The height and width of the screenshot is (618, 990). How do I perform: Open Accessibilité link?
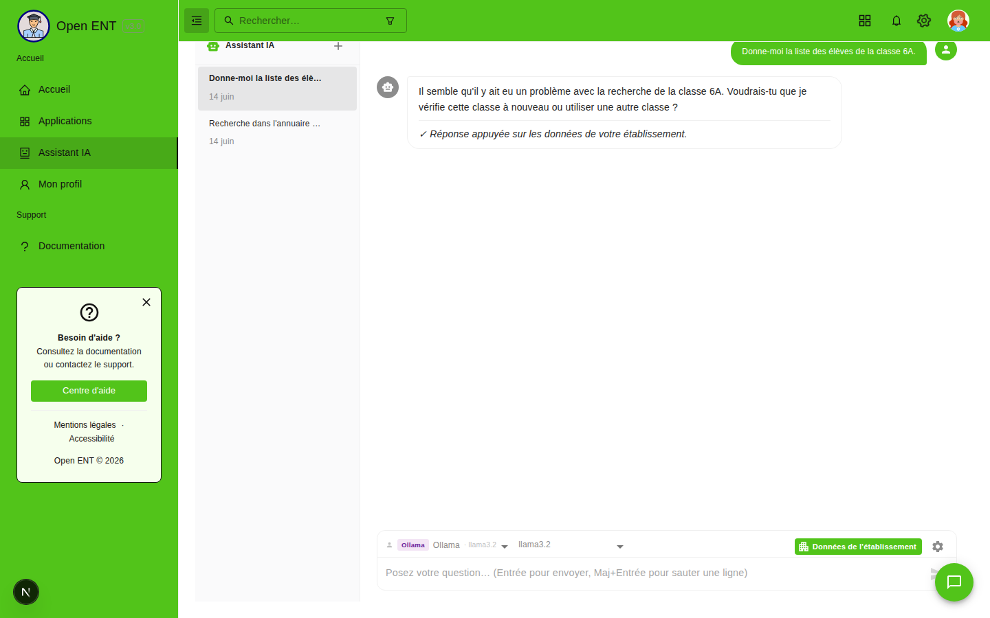91,439
